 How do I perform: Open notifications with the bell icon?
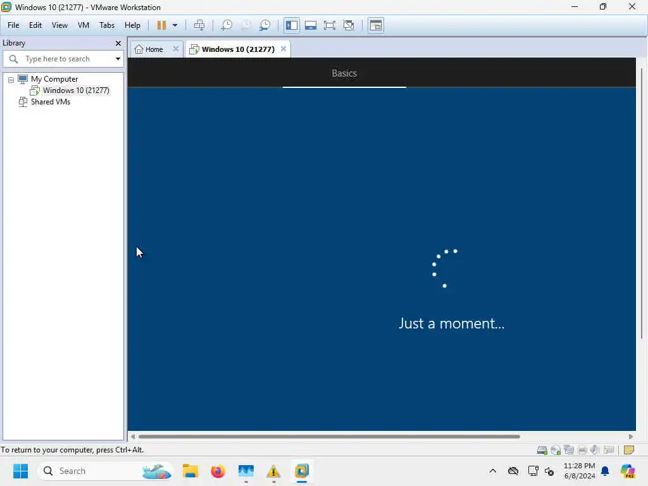(605, 471)
